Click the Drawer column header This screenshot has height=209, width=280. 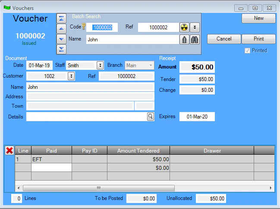[212, 151]
